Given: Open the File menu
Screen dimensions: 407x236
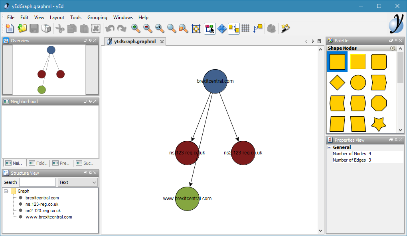Looking at the screenshot, I should point(11,18).
